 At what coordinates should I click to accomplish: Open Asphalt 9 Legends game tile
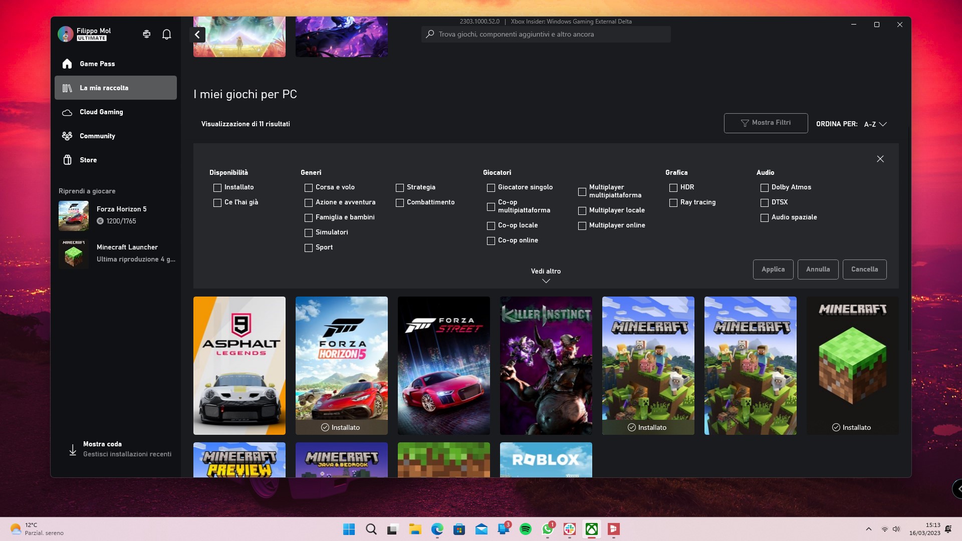239,366
